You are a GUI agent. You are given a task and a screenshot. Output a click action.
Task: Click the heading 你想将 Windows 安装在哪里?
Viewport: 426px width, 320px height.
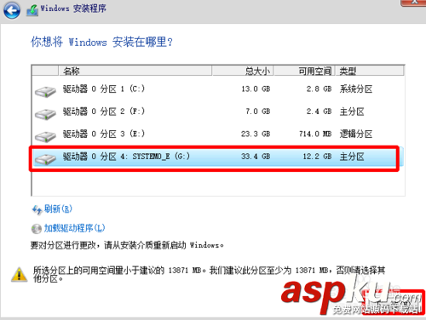point(101,43)
